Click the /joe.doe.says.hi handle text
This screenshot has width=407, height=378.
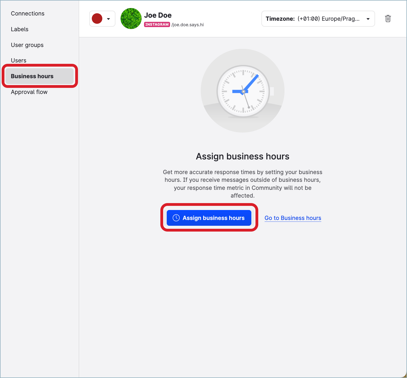(x=188, y=25)
